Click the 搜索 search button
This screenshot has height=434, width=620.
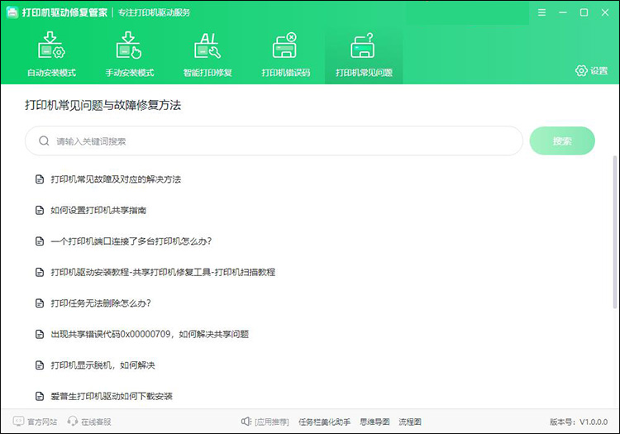click(x=562, y=141)
